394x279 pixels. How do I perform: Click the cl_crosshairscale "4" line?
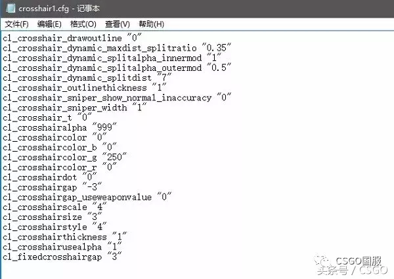55,207
